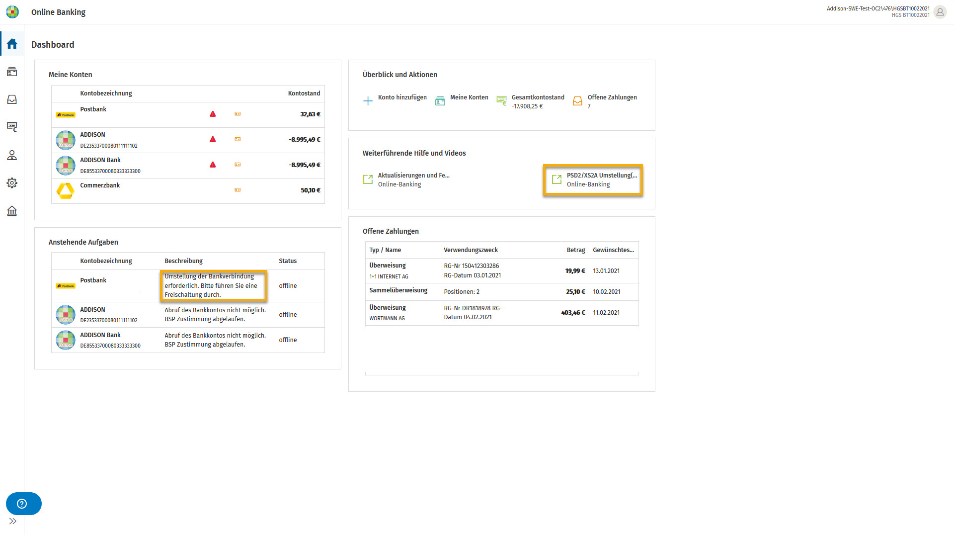Click Kontobezeichnung header in Meine Konten
Viewport: 954px width, 537px height.
[106, 93]
